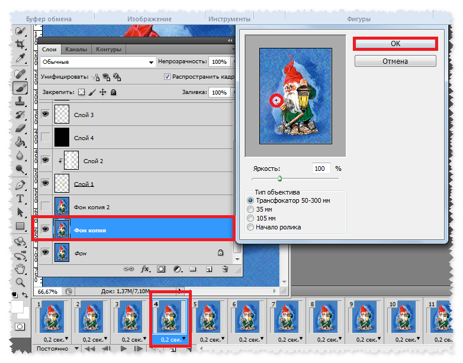463x363 pixels.
Task: Open the layer style fx menu
Action: tap(145, 269)
